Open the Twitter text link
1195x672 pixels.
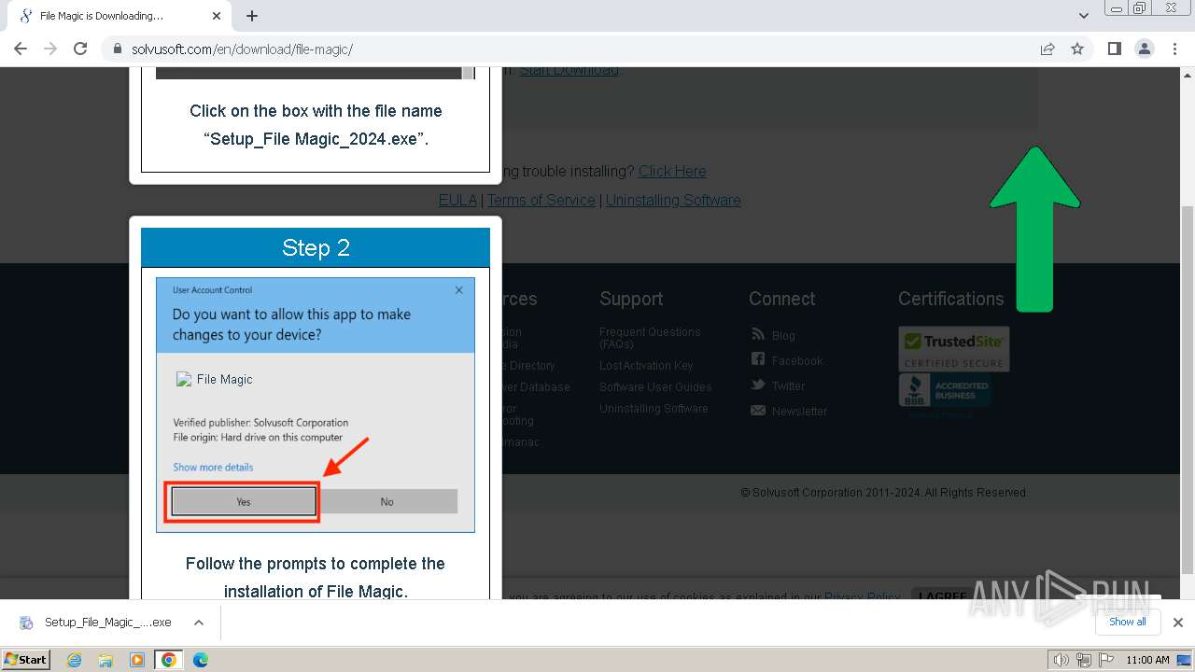788,386
